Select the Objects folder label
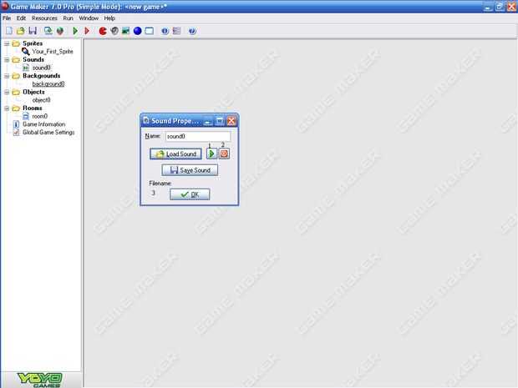The image size is (518, 388). click(x=33, y=92)
